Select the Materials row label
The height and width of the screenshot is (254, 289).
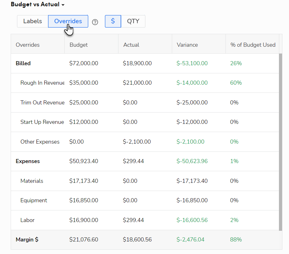pos(32,181)
